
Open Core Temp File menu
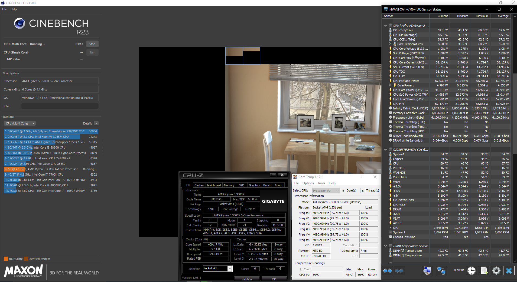pos(296,183)
